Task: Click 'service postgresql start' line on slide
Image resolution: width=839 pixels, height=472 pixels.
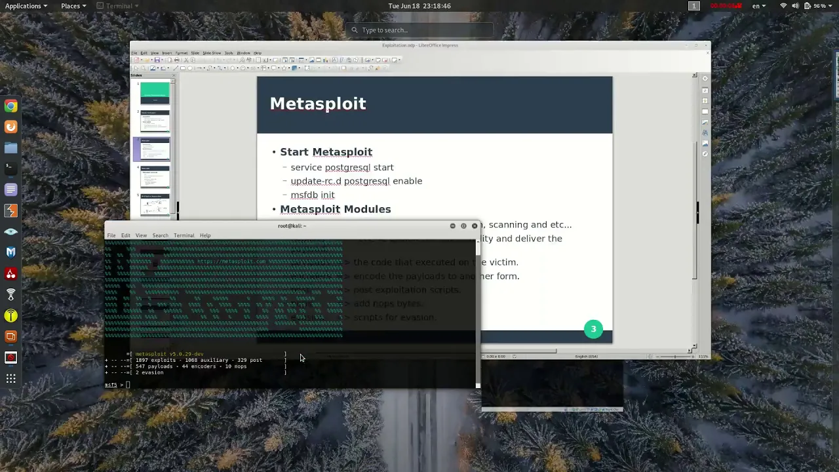Action: pos(342,167)
